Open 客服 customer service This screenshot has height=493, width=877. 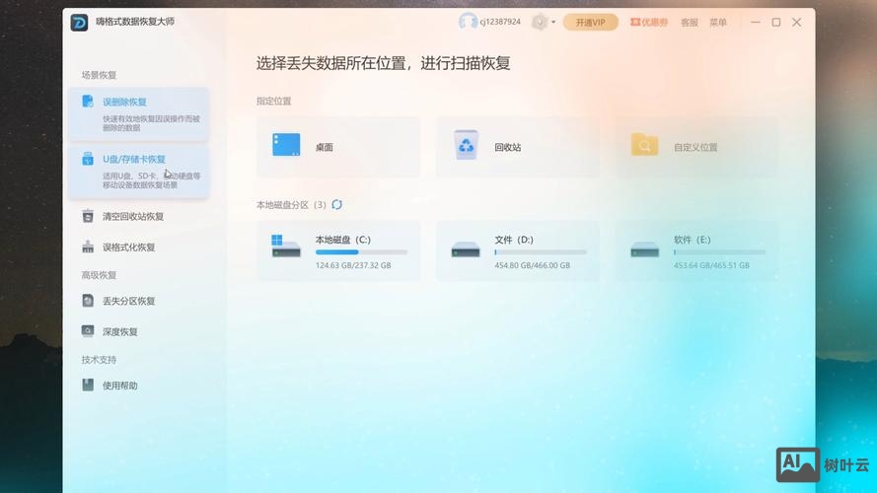point(689,23)
